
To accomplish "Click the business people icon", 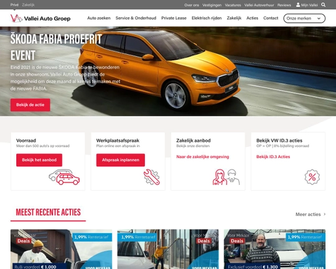I will tap(226, 177).
